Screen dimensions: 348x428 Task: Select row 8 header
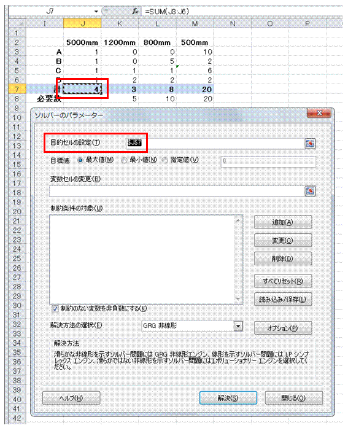coord(17,98)
